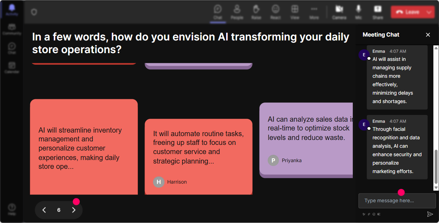Click the Meeting Chat panel title
This screenshot has width=439, height=223.
coord(381,34)
